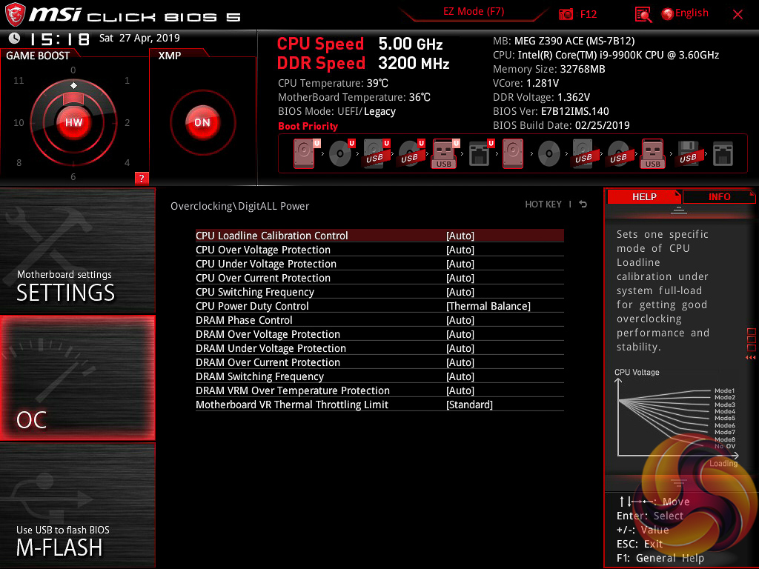Image resolution: width=759 pixels, height=569 pixels.
Task: Switch to EZ Mode (F7)
Action: pyautogui.click(x=474, y=12)
